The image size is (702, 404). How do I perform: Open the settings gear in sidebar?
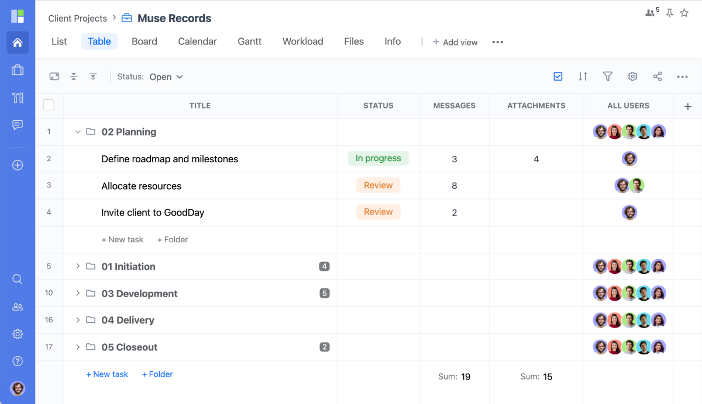coord(18,334)
